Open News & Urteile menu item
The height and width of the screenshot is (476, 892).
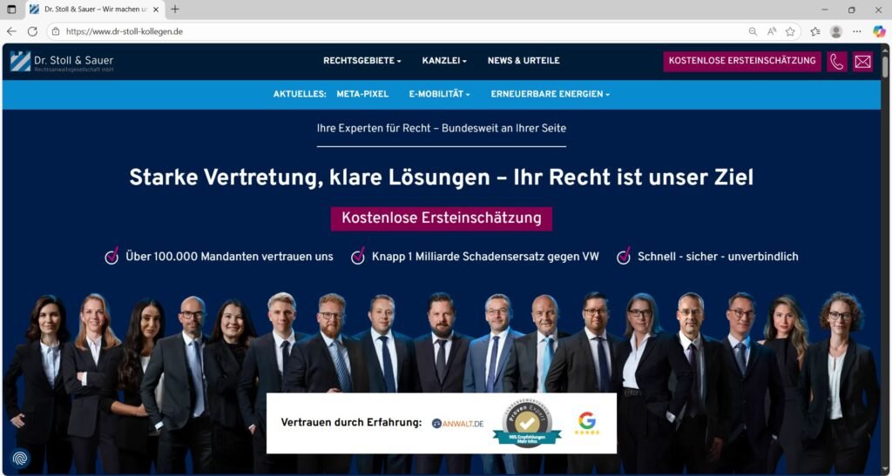pos(524,61)
